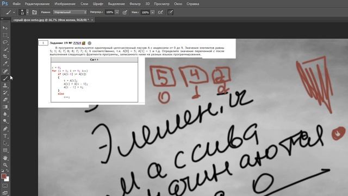The width and height of the screenshot is (348, 196).
Task: Click the flow 100% input field
Action: click(145, 12)
